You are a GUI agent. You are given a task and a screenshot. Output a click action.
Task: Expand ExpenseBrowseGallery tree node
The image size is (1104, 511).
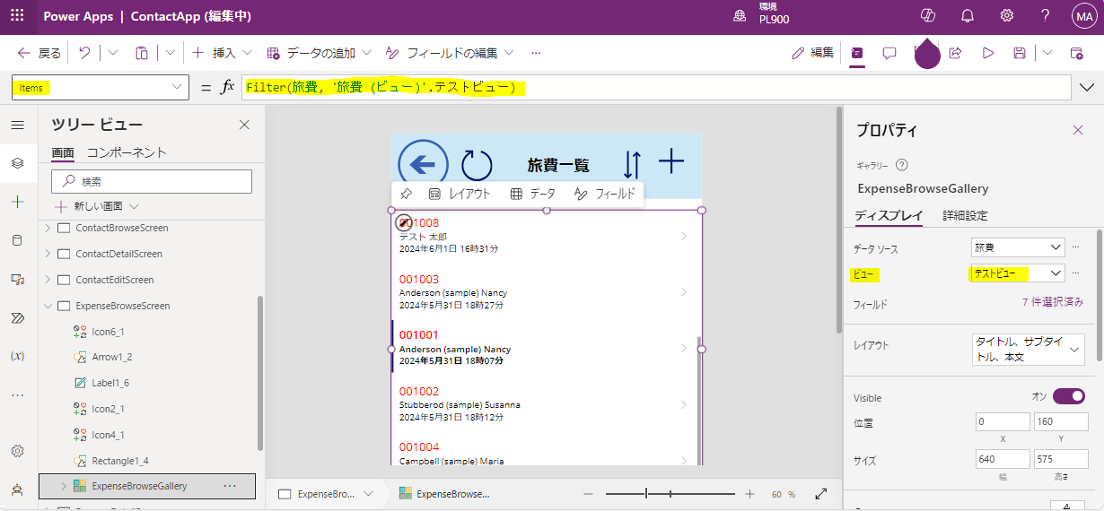[63, 486]
